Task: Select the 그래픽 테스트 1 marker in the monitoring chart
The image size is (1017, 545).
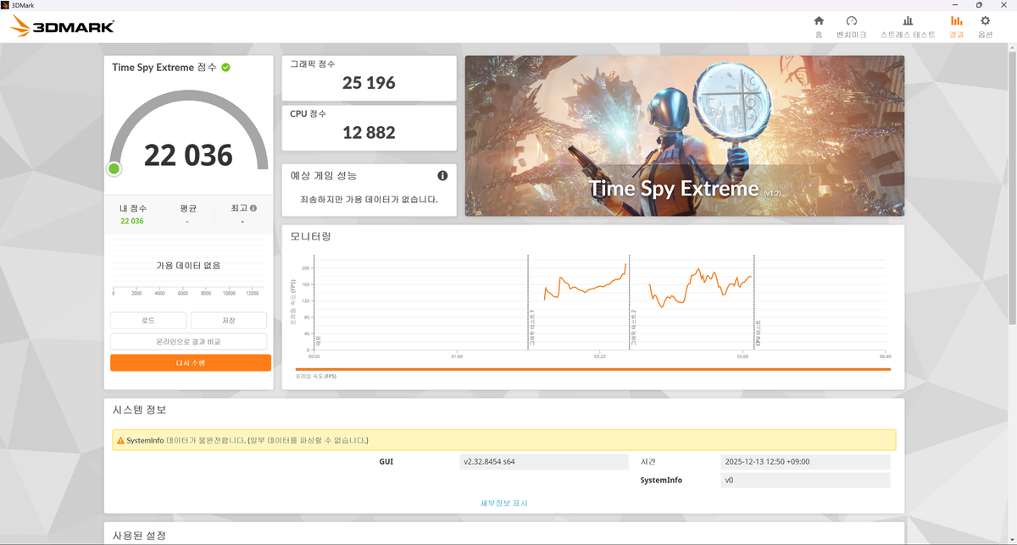Action: coord(532,329)
